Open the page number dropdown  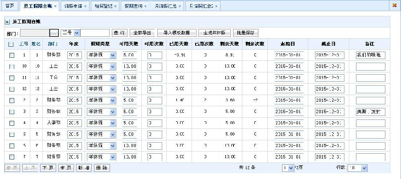(x=291, y=168)
